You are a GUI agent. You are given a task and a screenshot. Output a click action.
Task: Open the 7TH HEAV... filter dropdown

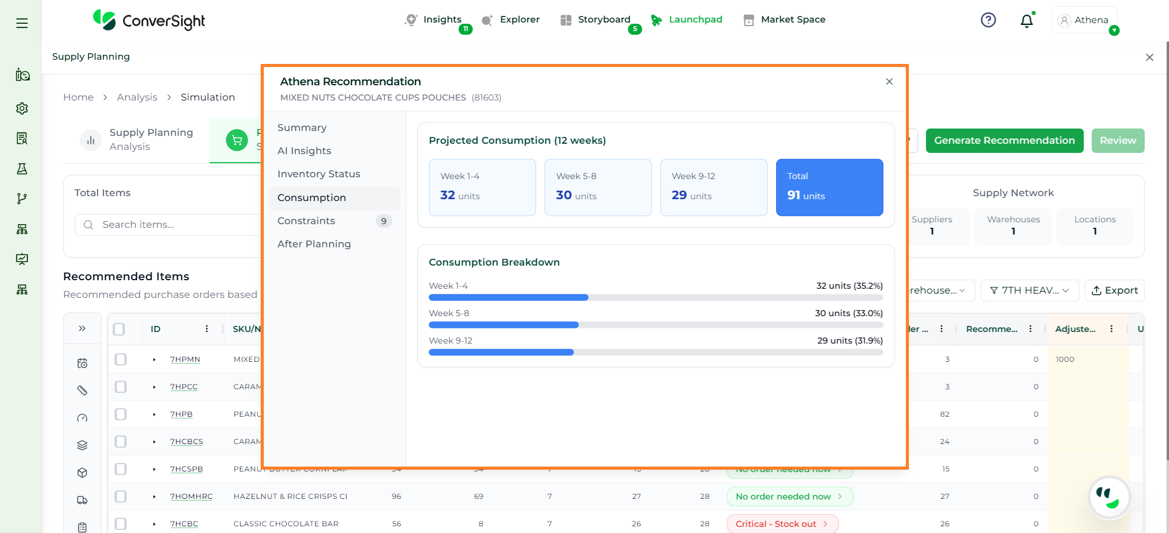pos(1029,291)
